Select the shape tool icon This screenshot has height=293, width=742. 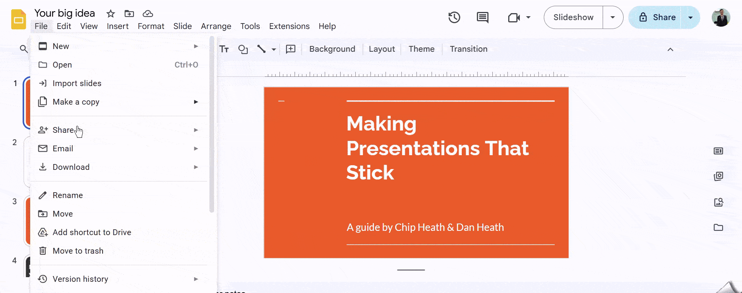click(243, 49)
